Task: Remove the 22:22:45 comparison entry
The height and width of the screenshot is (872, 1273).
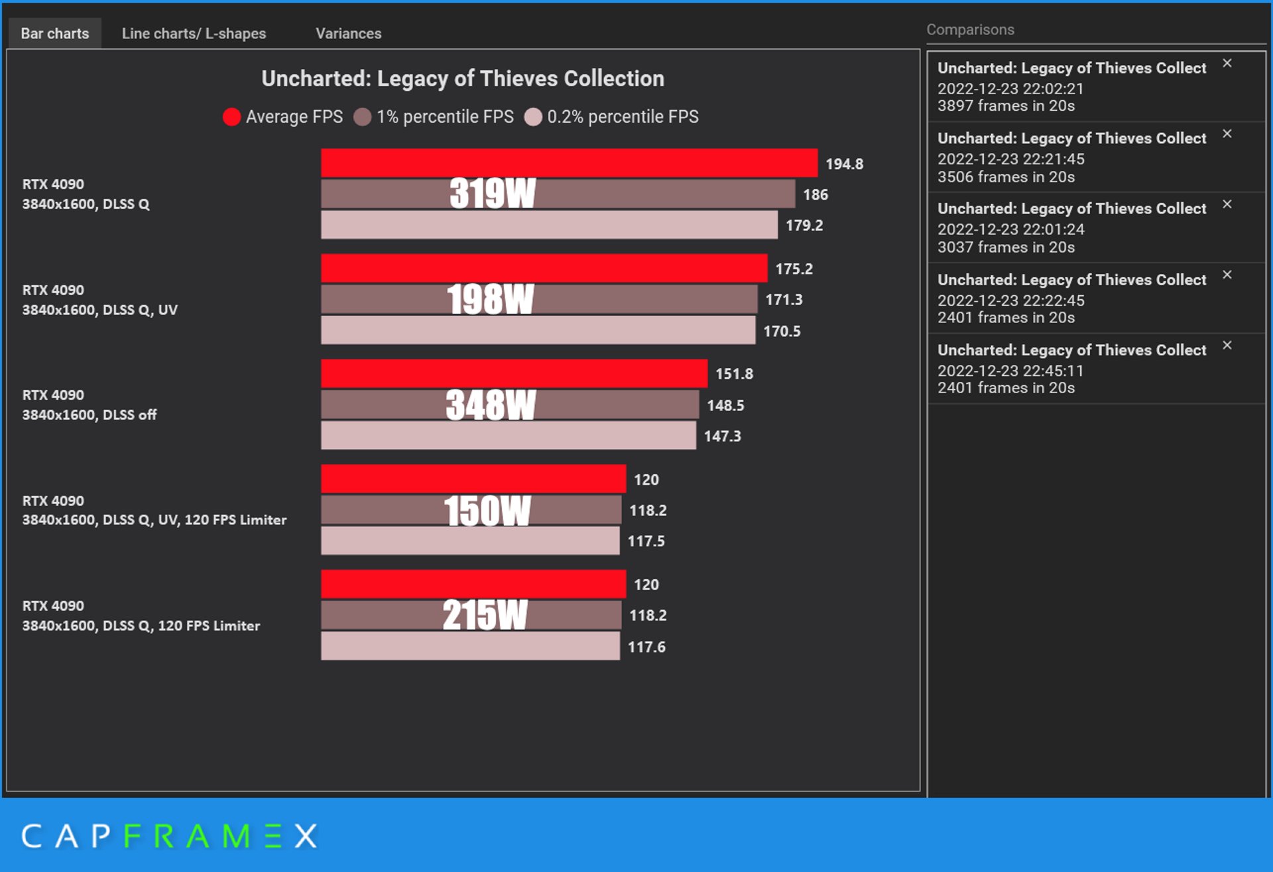Action: point(1227,275)
